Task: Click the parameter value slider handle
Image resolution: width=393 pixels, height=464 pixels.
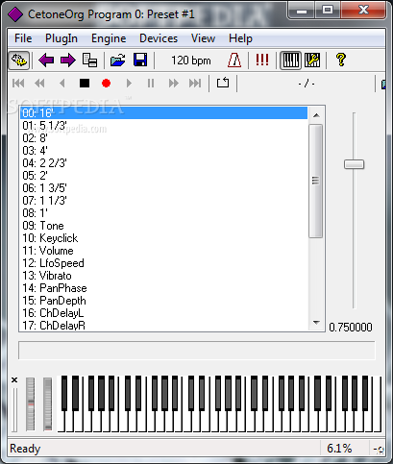Action: (x=354, y=164)
